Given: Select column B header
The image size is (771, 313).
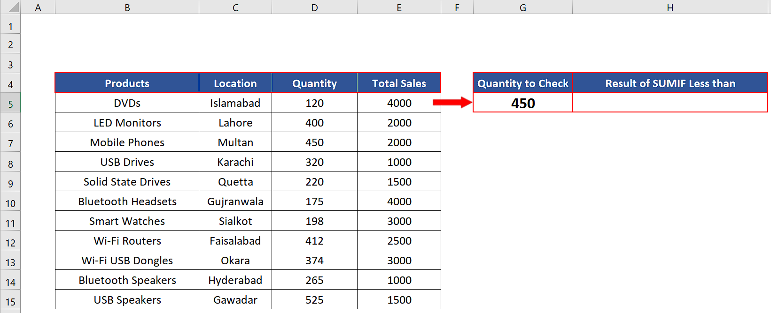Looking at the screenshot, I should click(x=127, y=7).
